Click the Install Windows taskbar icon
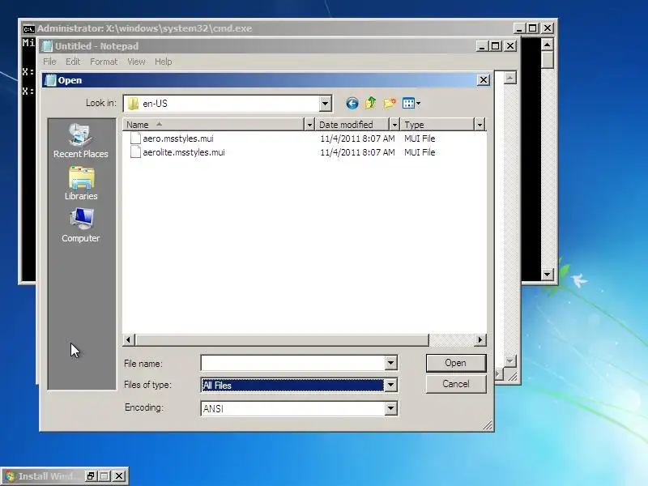Image resolution: width=648 pixels, height=486 pixels. click(x=10, y=476)
